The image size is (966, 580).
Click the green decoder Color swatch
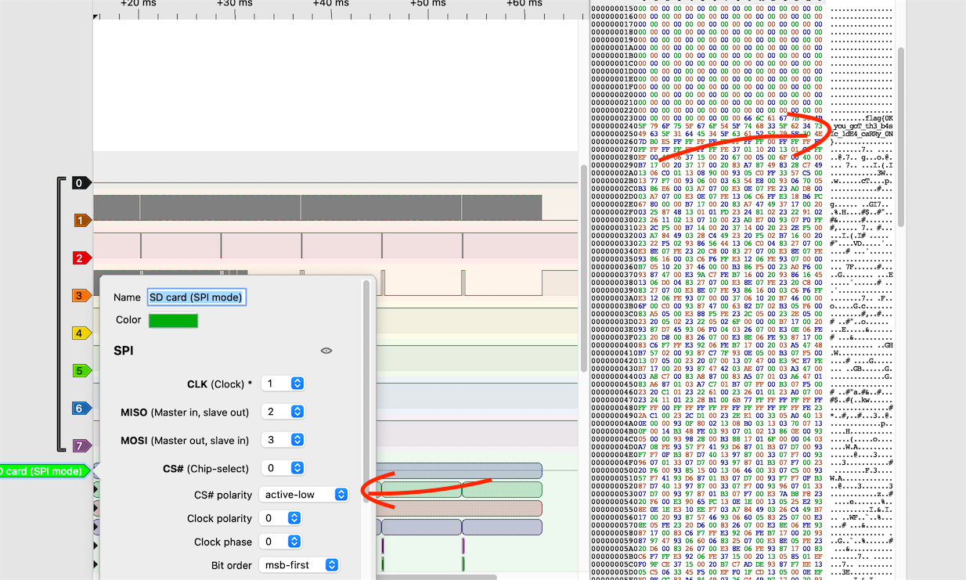tap(173, 320)
